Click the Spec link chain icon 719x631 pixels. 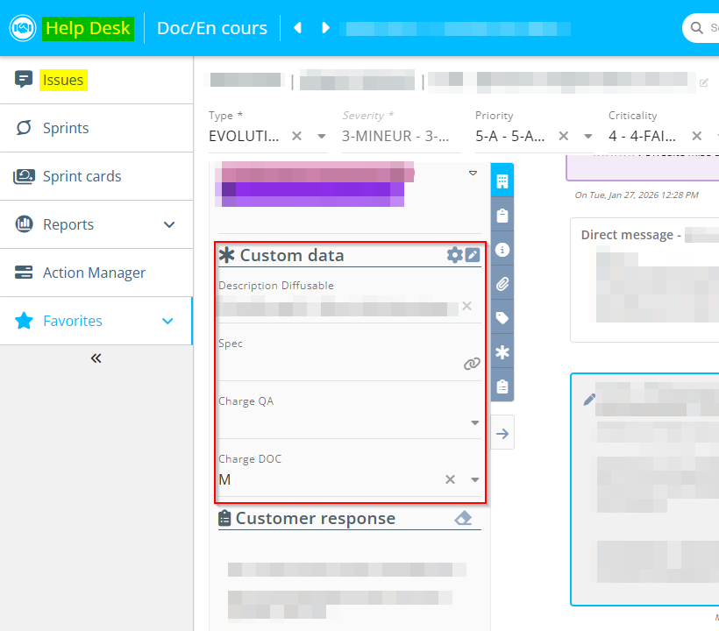472,364
